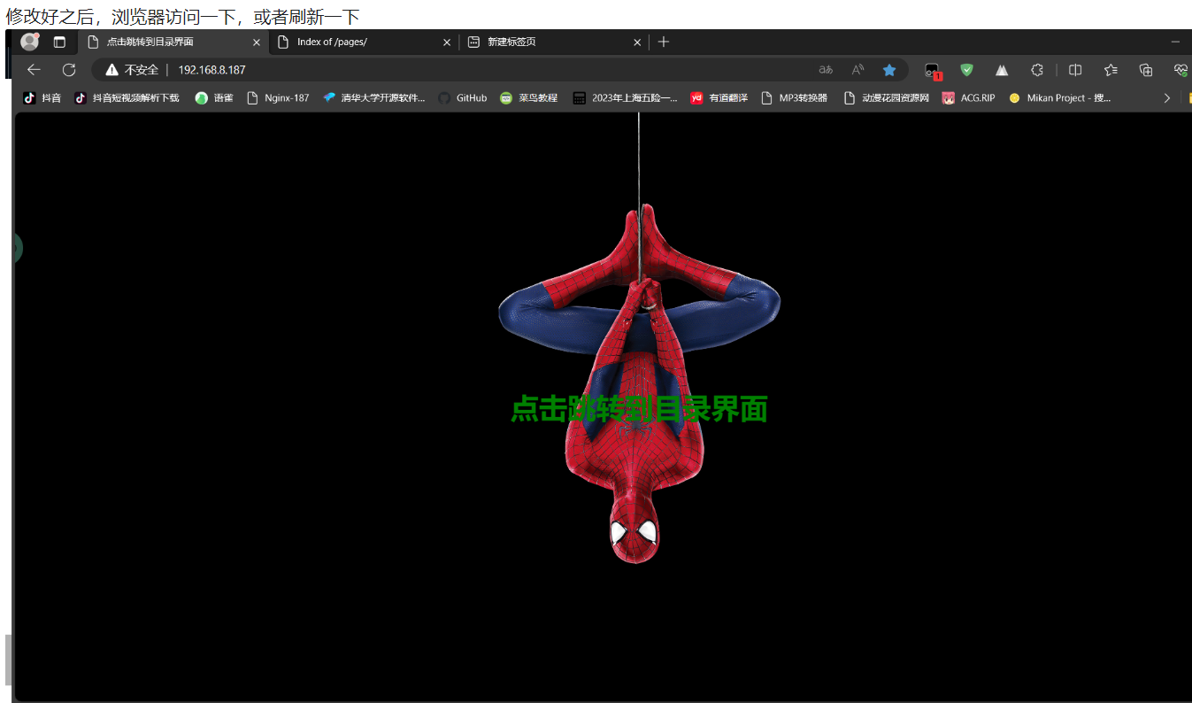The image size is (1192, 703).
Task: Open the 抖音短视频解析下载 bookmark
Action: pyautogui.click(x=127, y=98)
